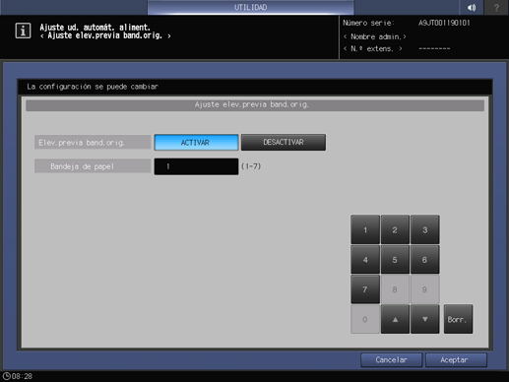Tap keypad number 1
This screenshot has height=382, width=509.
click(365, 229)
